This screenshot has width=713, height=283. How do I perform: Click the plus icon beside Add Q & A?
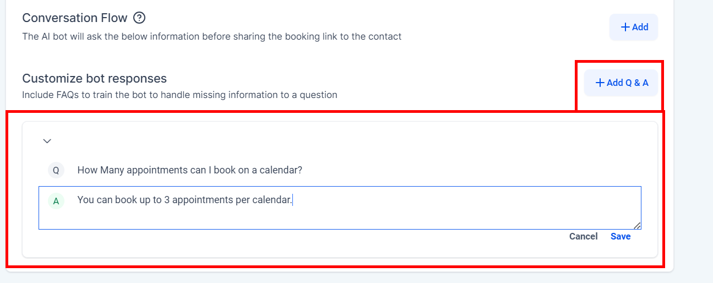600,83
